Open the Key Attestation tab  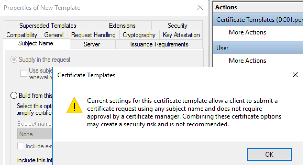(181, 35)
